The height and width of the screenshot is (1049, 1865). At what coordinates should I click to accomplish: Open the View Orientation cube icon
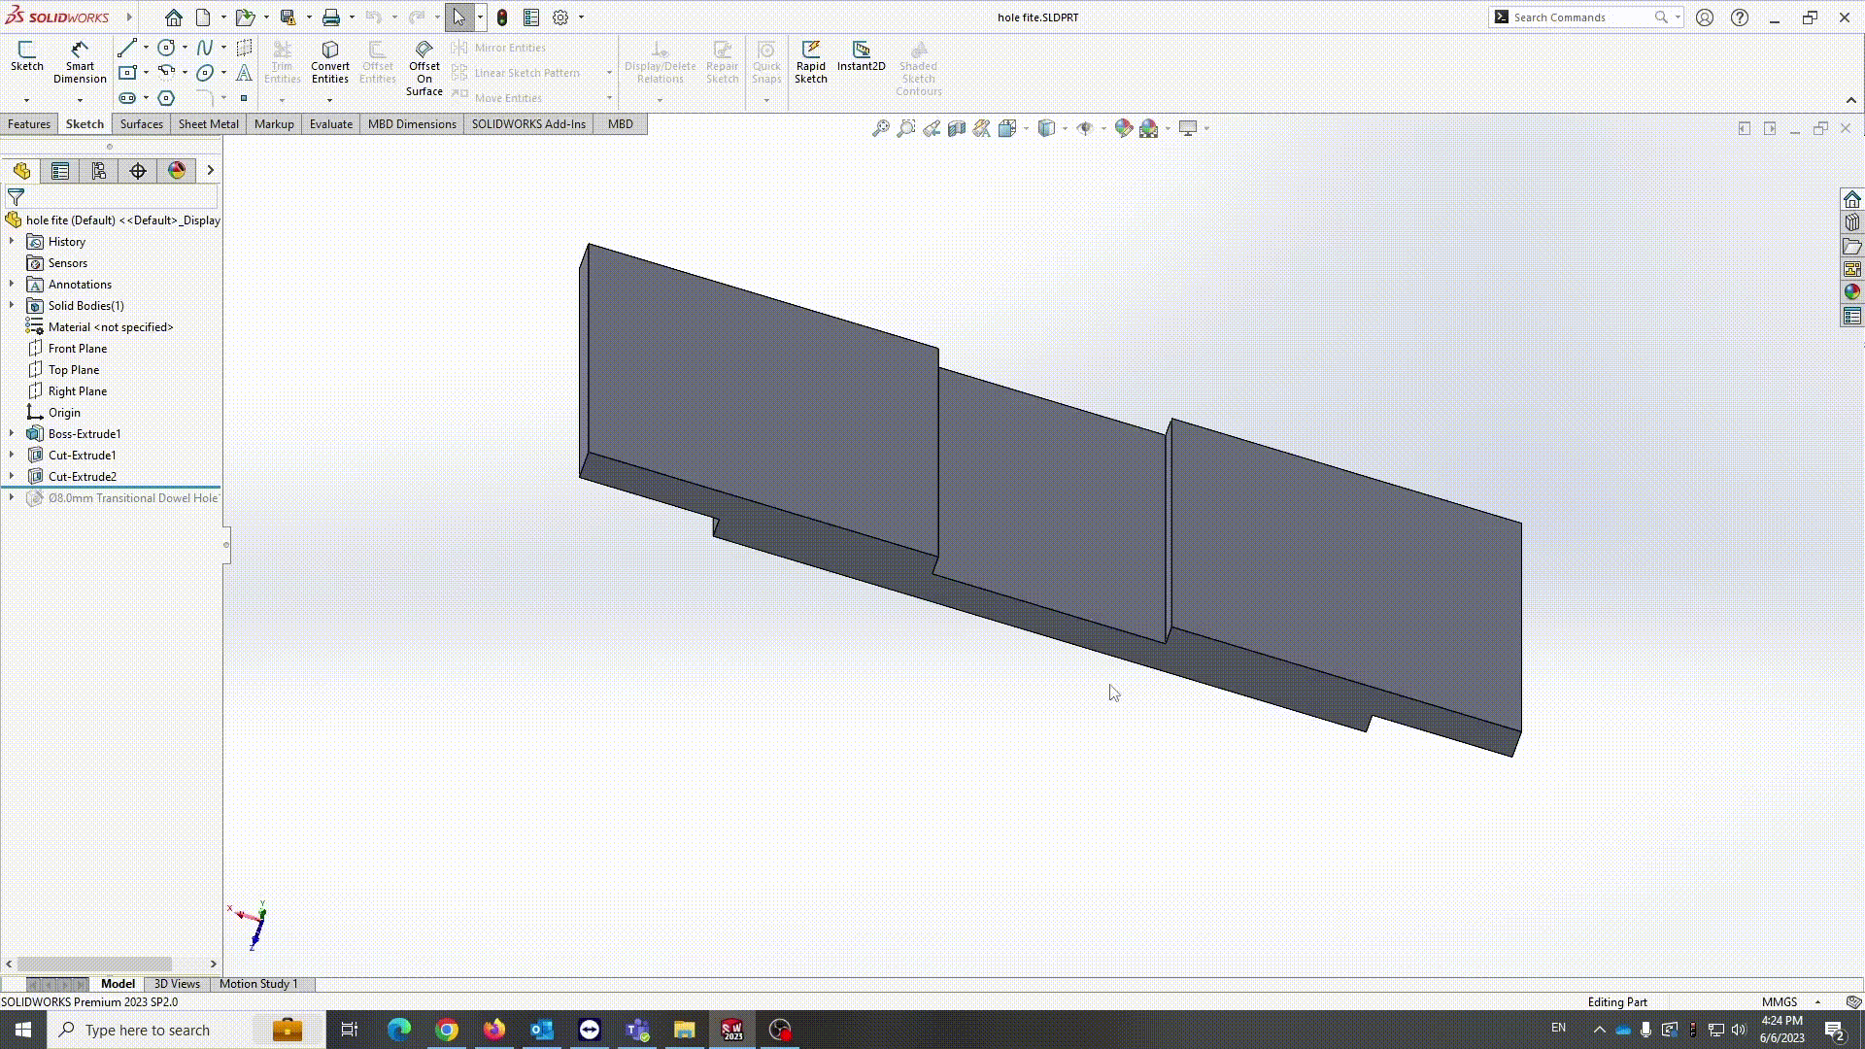1007,128
